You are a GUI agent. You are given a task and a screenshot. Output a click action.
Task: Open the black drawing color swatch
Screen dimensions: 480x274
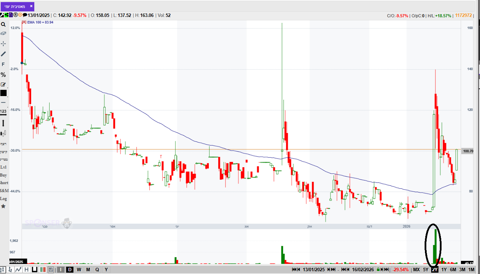point(3,93)
